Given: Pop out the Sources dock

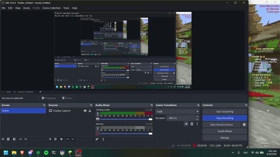Looking at the screenshot, I should [91, 105].
